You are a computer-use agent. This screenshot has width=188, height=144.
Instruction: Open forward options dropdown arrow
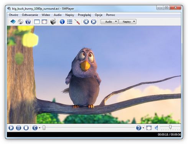point(143,128)
